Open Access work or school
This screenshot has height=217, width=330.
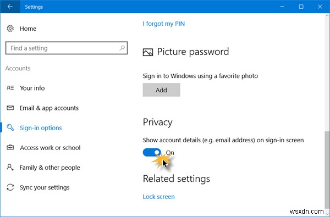50,148
